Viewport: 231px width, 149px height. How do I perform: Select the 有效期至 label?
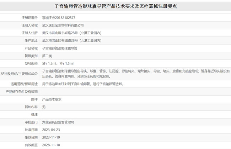31,145
